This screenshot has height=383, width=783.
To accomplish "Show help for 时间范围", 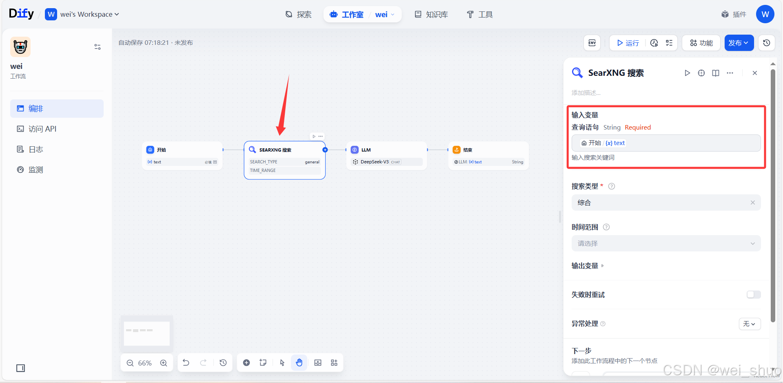I will tap(606, 227).
